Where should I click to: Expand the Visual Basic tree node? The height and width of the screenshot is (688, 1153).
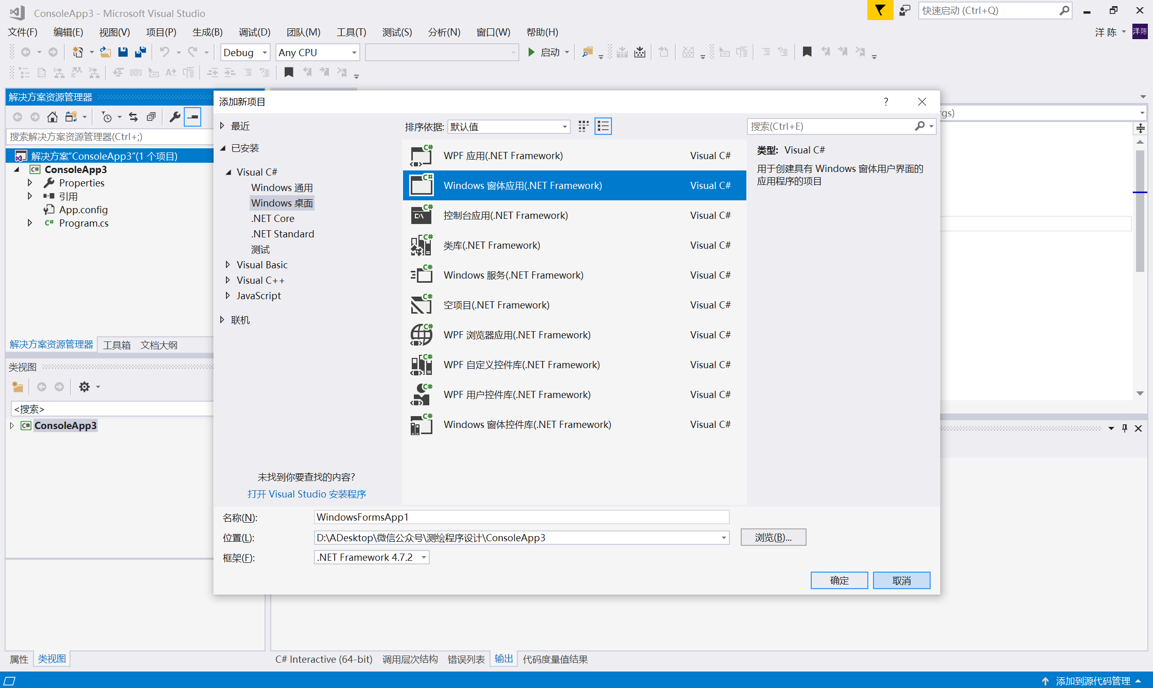tap(228, 265)
